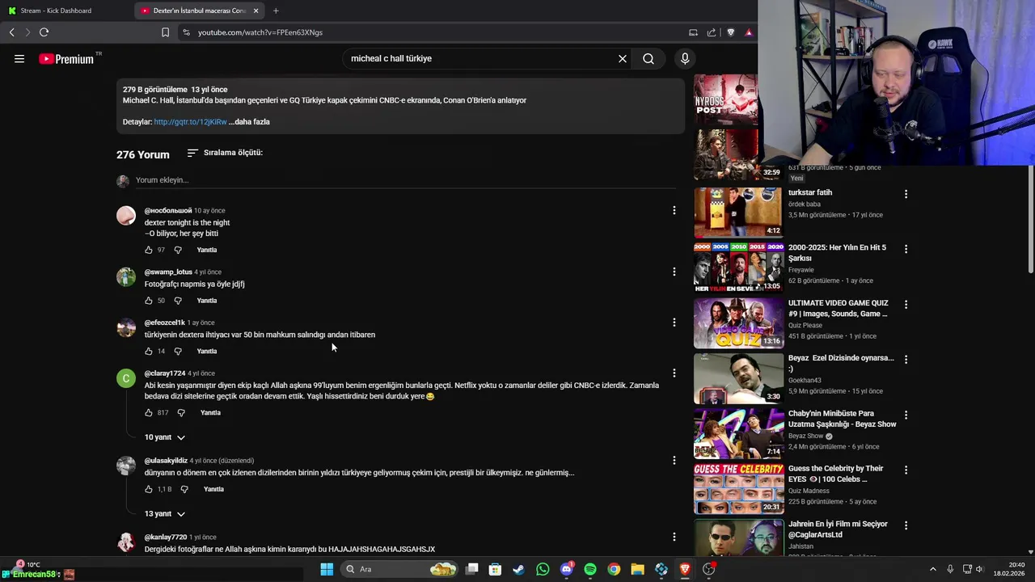Open more options for 'turkstar fatih' video
Viewport: 1035px width, 582px height.
tap(906, 194)
